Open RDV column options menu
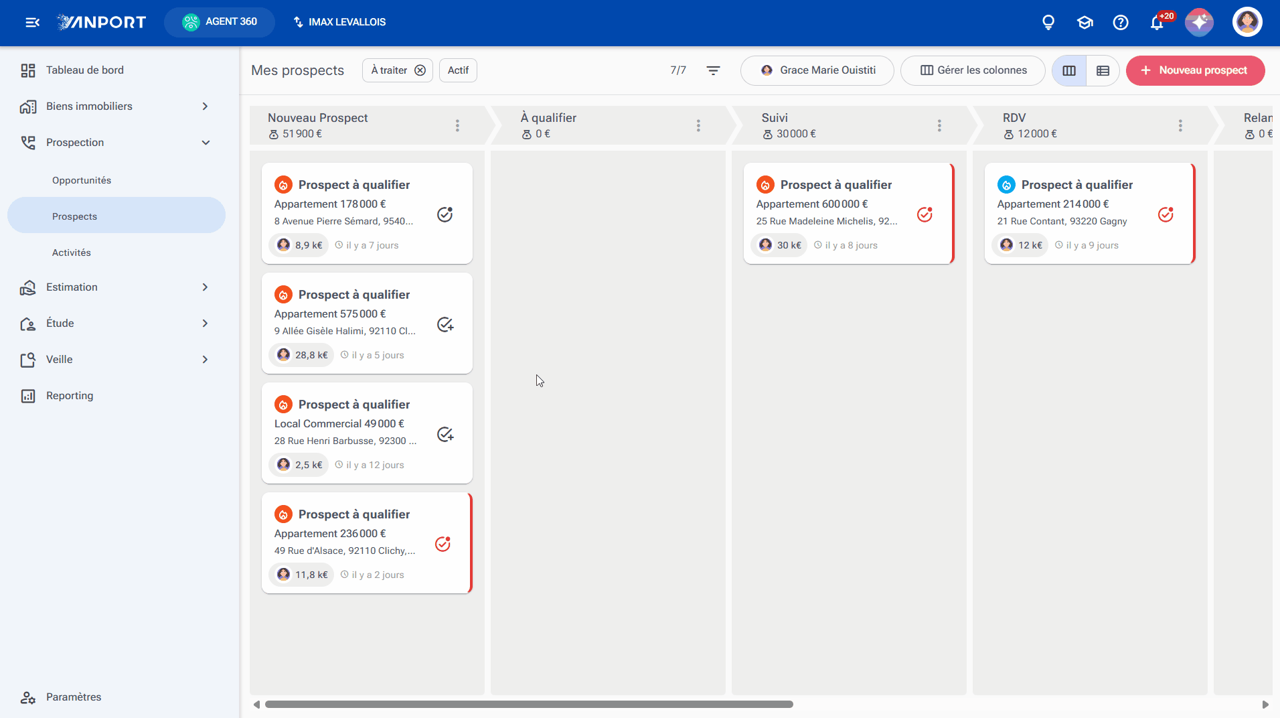The width and height of the screenshot is (1280, 718). [1180, 125]
